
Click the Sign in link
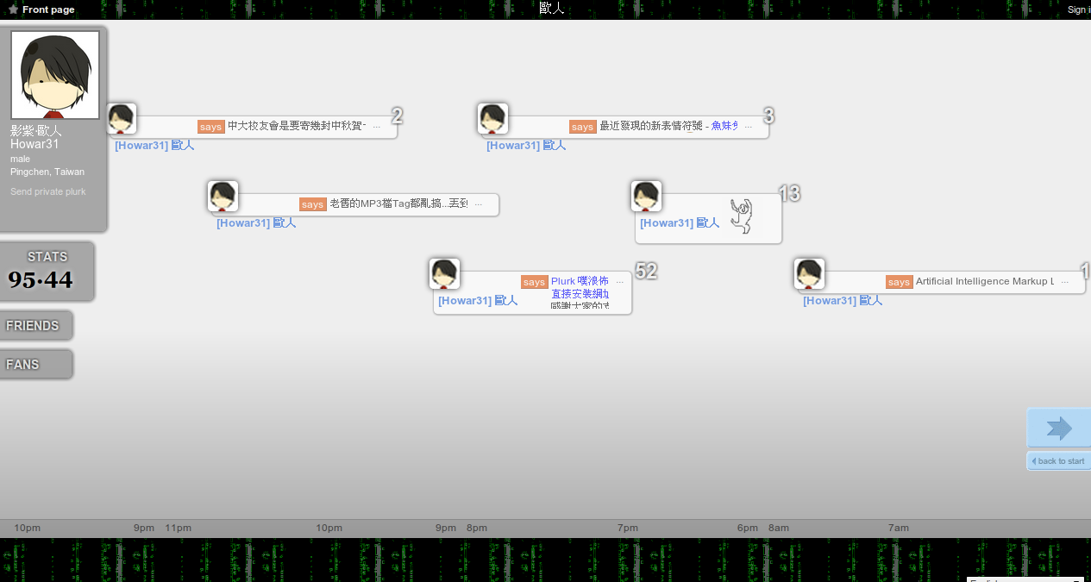(x=1078, y=9)
